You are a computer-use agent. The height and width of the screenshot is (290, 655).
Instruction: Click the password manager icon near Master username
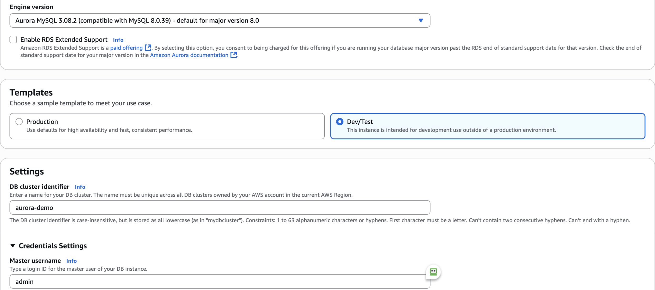(433, 272)
